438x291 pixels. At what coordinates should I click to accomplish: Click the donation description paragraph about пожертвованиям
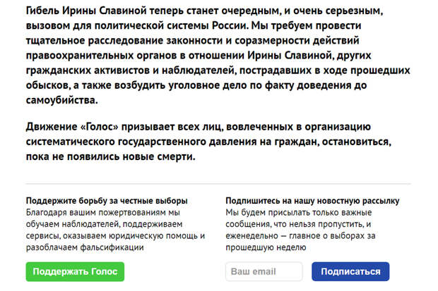coord(115,230)
